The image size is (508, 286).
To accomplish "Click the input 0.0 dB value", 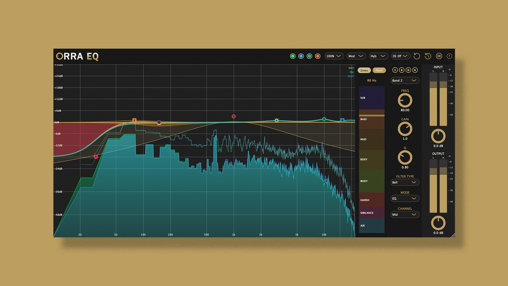I will pos(439,146).
